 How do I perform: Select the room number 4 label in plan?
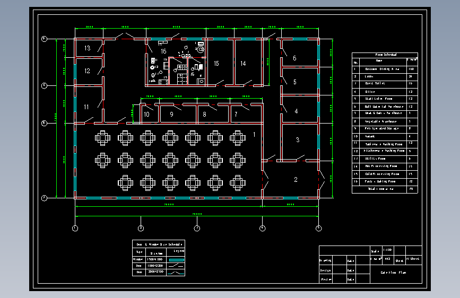point(296,111)
